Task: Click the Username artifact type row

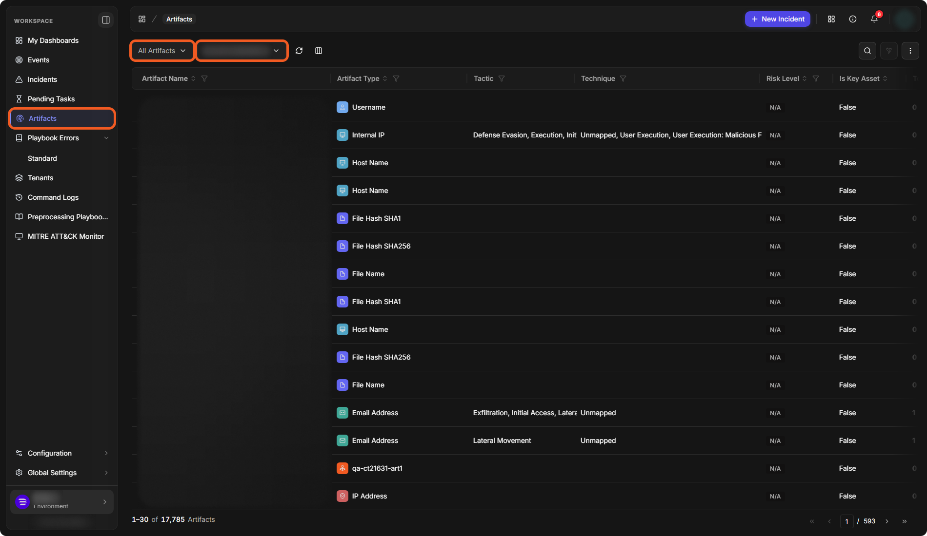Action: pyautogui.click(x=524, y=107)
